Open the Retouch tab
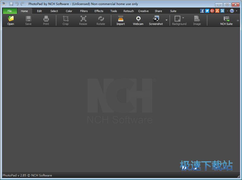 129,11
